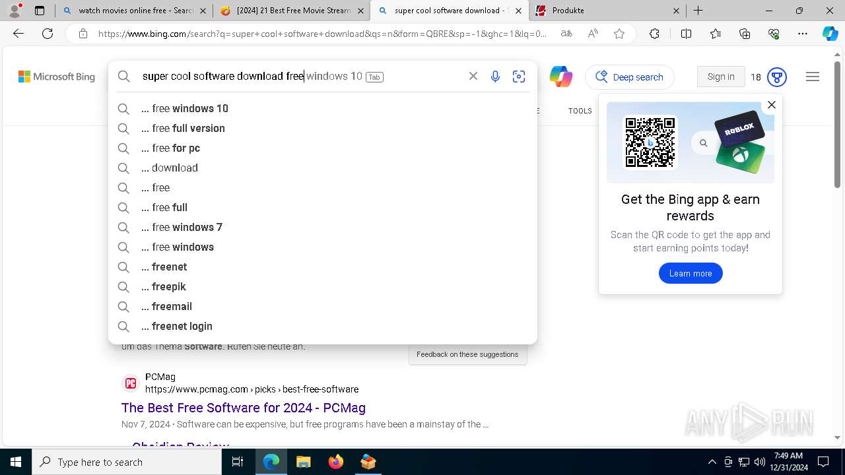Add page to favorites with star icon
The image size is (845, 475).
point(619,34)
